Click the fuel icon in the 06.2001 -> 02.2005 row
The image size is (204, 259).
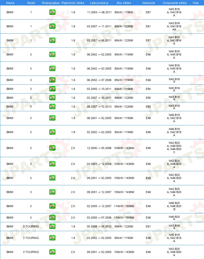[x=52, y=118]
